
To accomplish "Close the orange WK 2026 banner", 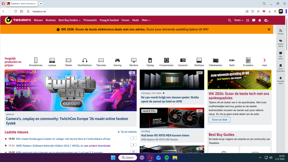I will point(269,30).
